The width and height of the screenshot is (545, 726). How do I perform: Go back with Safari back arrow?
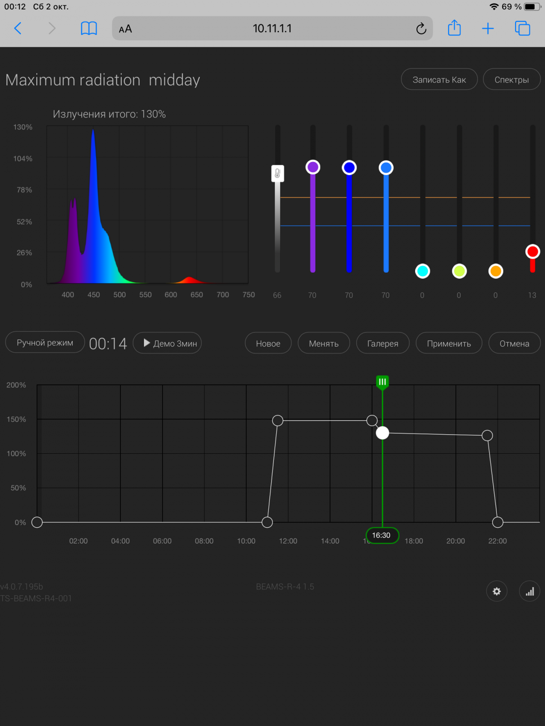18,29
